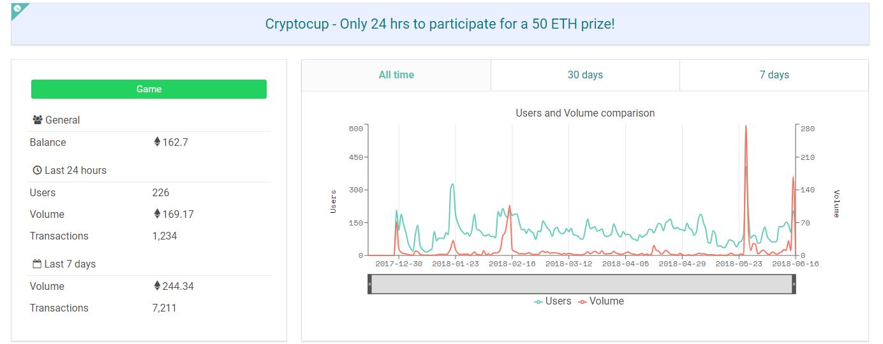Image resolution: width=883 pixels, height=344 pixels.
Task: Click the General users group icon
Action: click(38, 120)
